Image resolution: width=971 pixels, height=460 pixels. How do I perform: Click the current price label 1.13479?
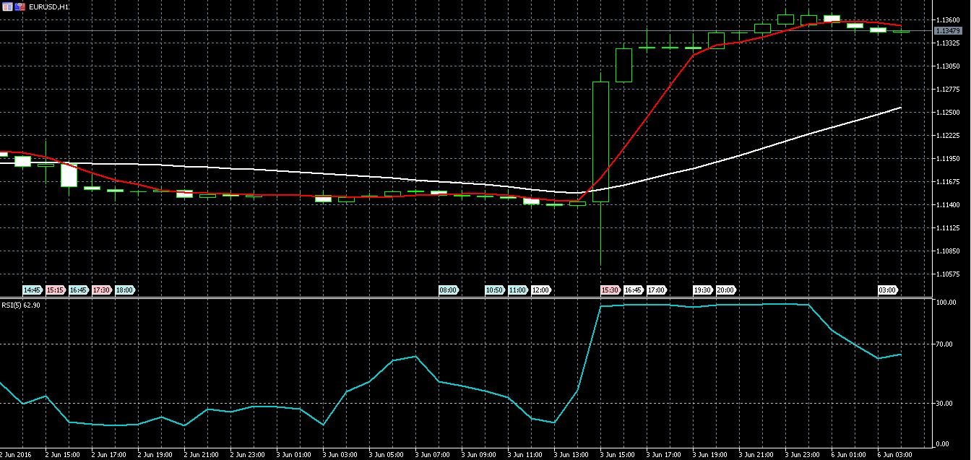coord(947,31)
